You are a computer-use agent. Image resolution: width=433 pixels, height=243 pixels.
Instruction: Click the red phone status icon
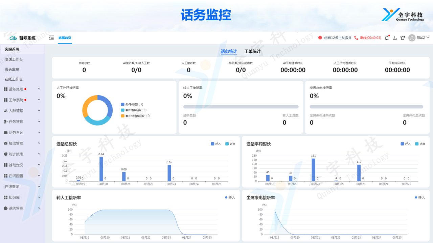(x=356, y=38)
